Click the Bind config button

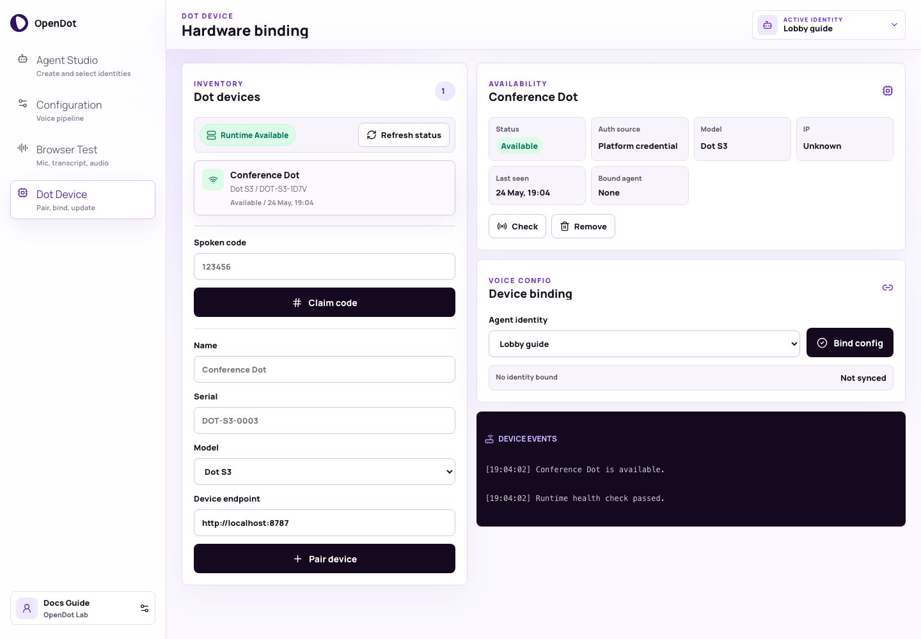click(850, 343)
